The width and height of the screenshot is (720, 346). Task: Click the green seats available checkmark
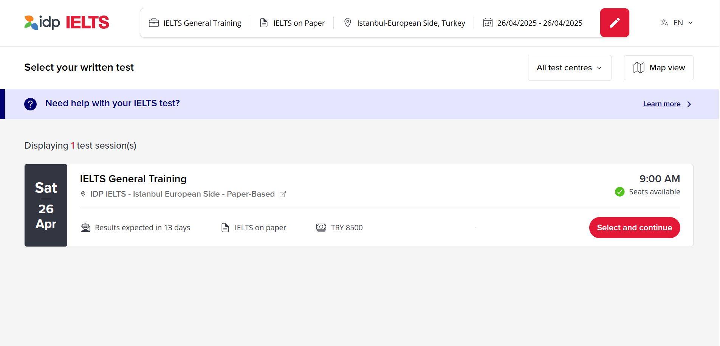(x=620, y=192)
